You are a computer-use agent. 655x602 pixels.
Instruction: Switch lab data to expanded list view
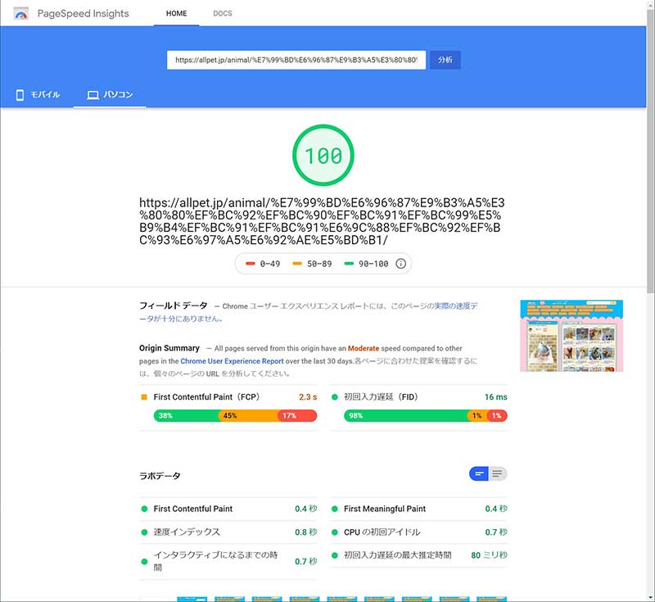point(498,473)
